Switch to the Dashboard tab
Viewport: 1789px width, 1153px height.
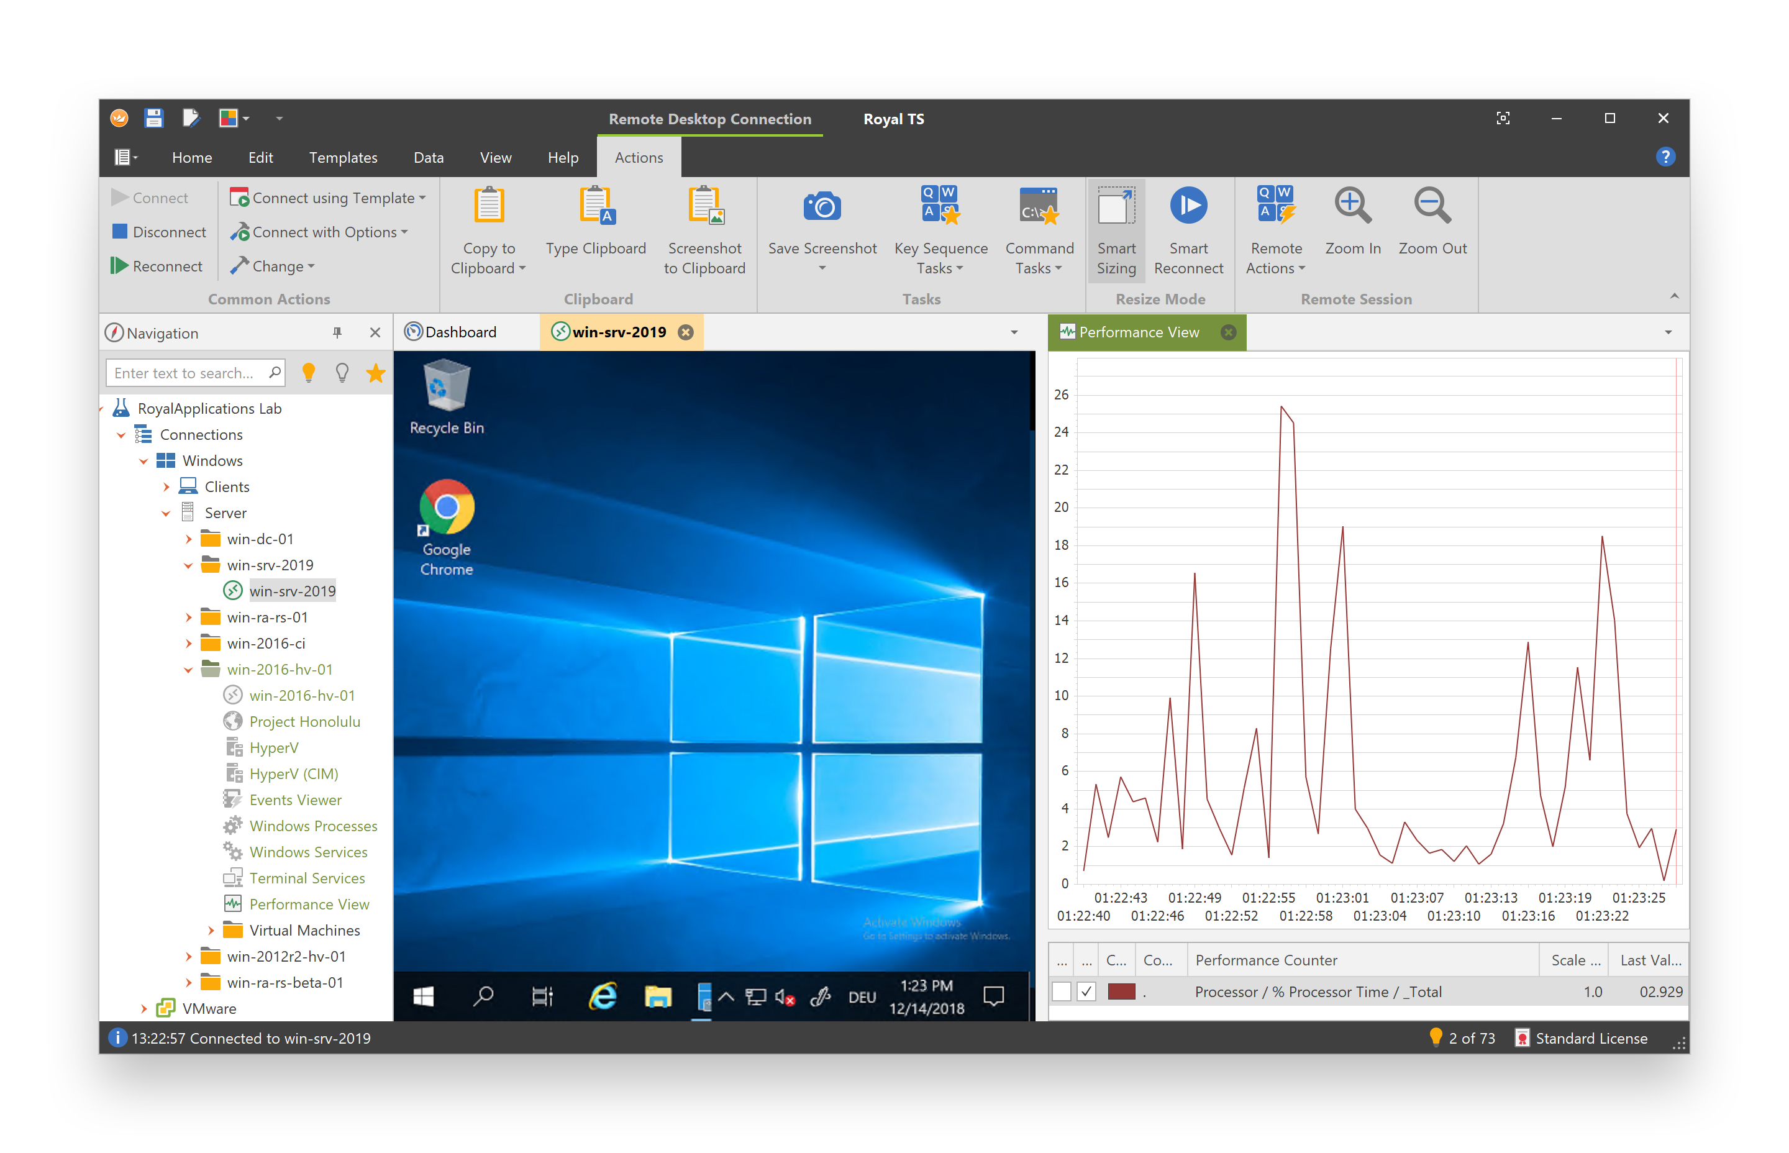(x=450, y=332)
